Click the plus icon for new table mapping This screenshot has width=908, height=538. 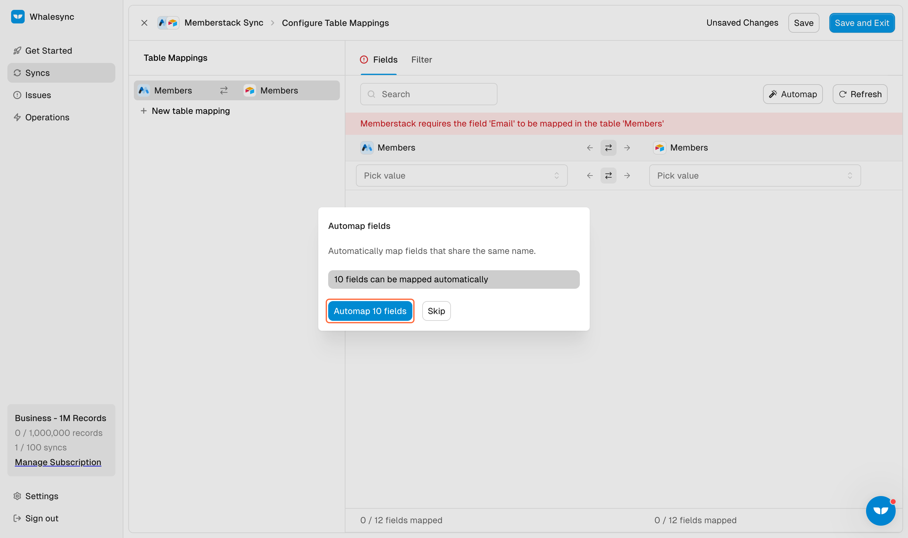click(x=143, y=111)
